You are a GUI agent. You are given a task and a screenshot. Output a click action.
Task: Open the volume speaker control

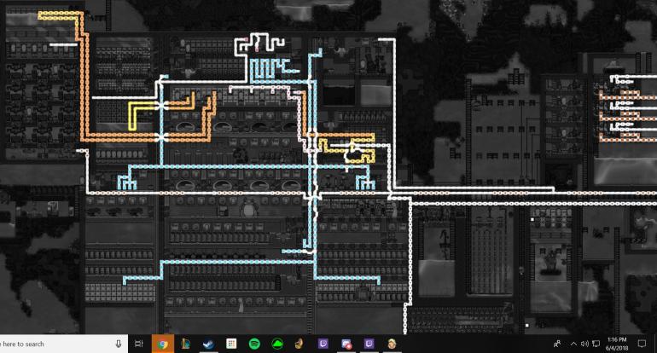click(x=584, y=344)
